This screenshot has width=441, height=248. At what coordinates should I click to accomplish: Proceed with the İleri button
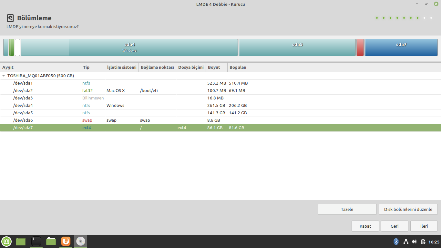(x=424, y=226)
